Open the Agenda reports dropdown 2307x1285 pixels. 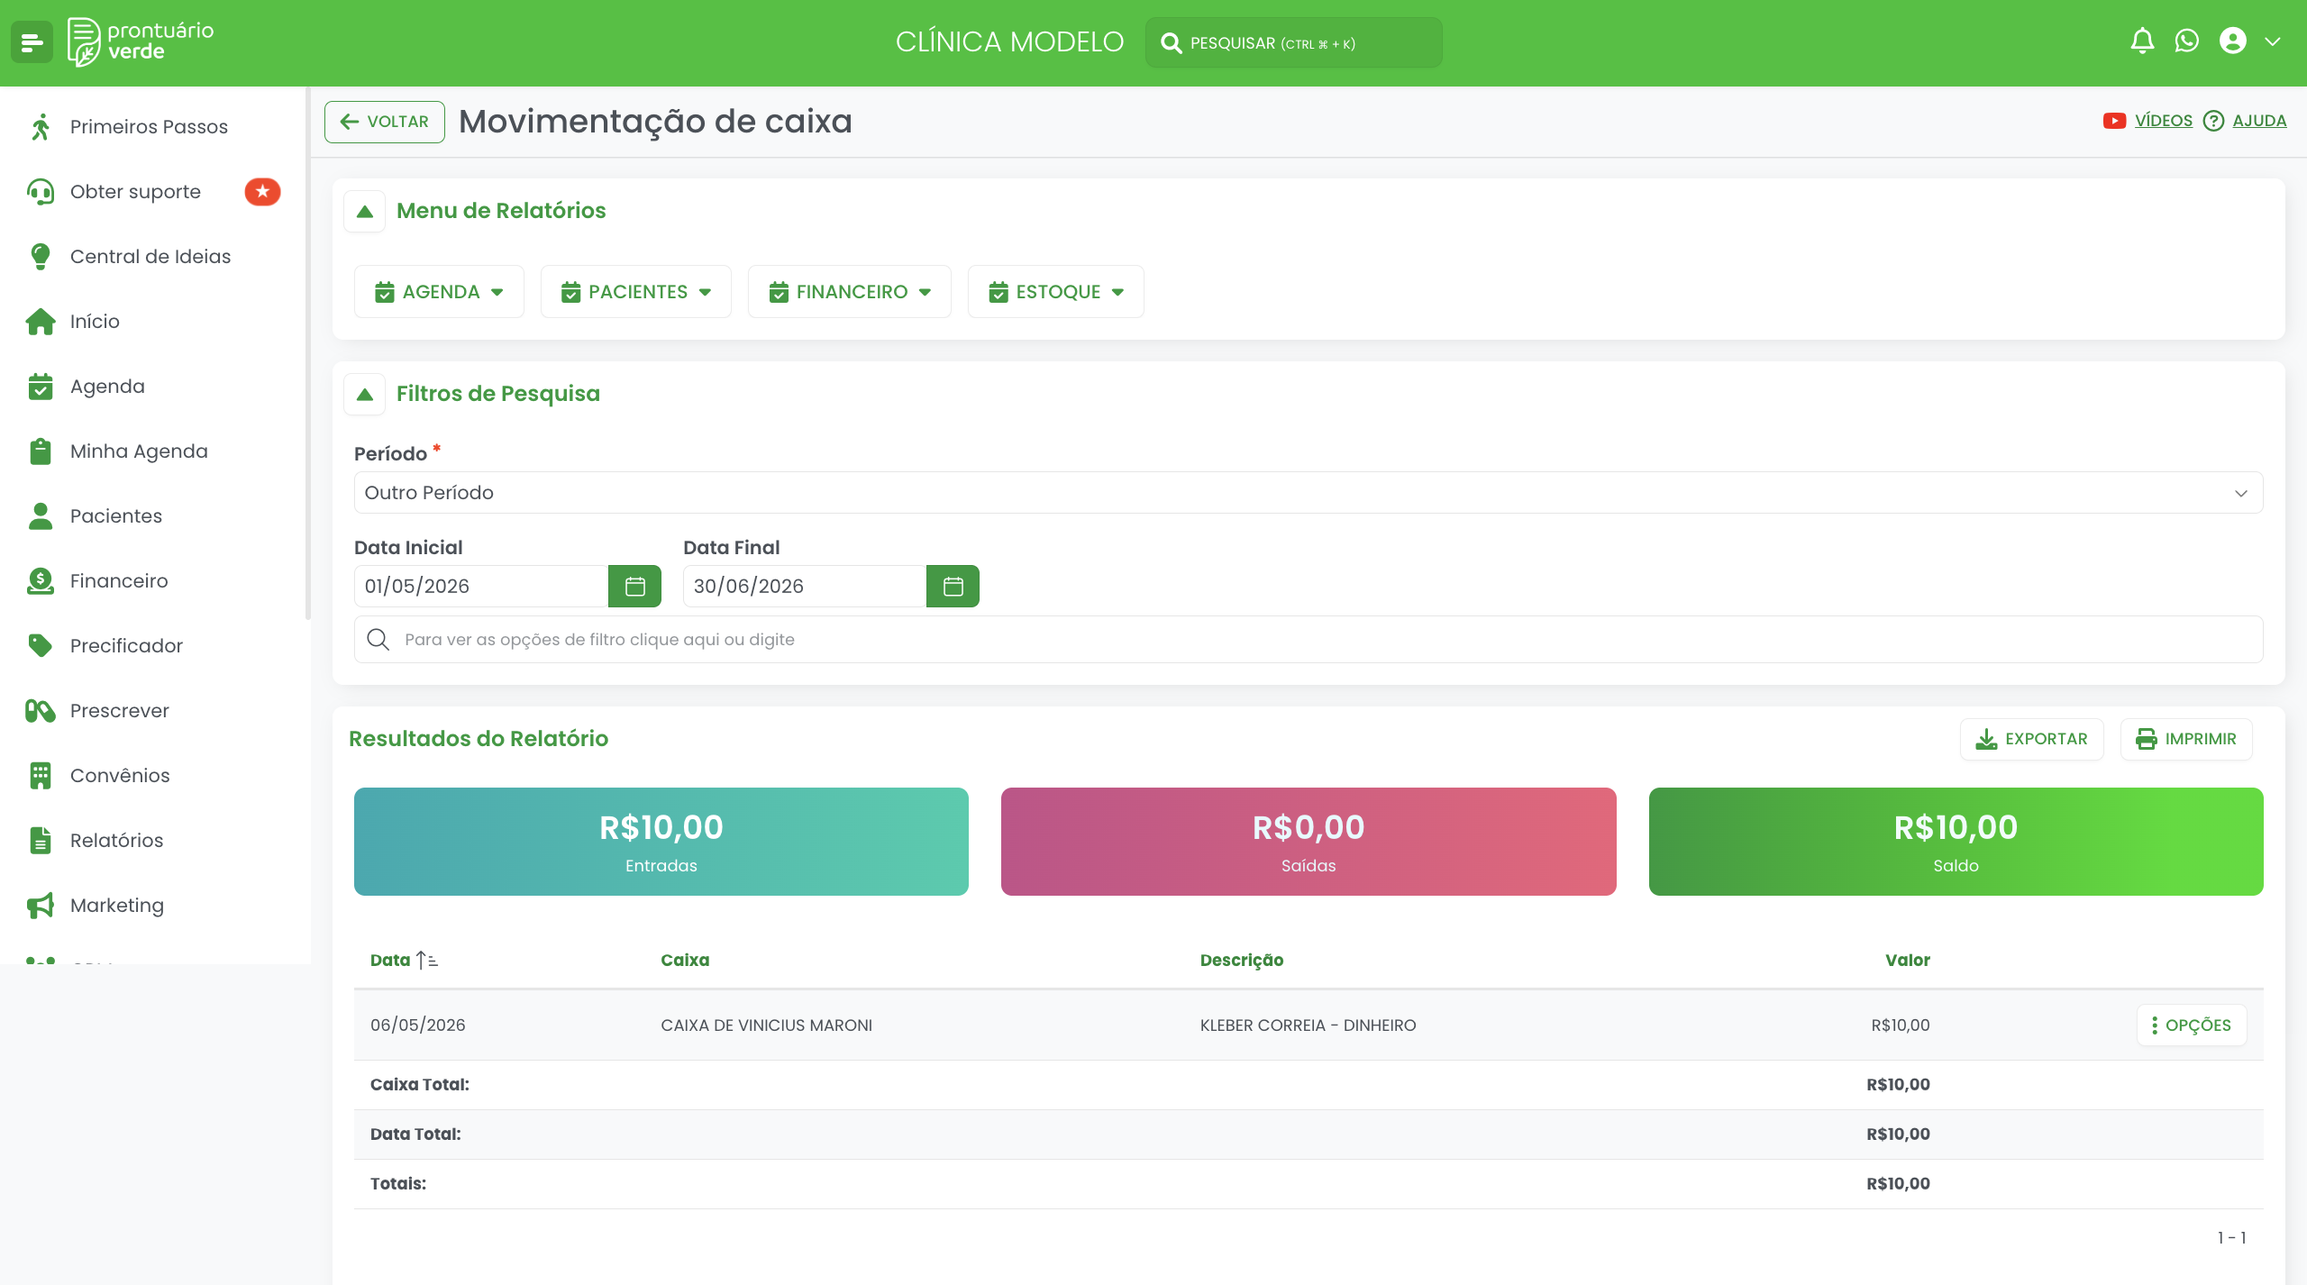(439, 292)
